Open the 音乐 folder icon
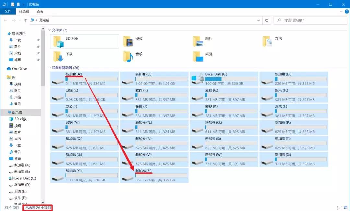 pos(128,57)
